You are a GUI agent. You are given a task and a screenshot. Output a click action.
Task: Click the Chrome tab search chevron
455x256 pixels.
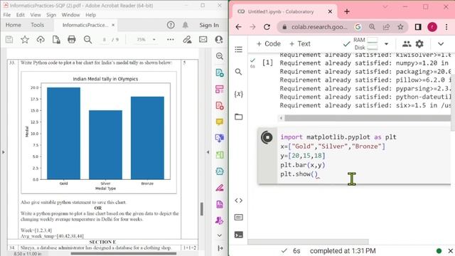385,6
